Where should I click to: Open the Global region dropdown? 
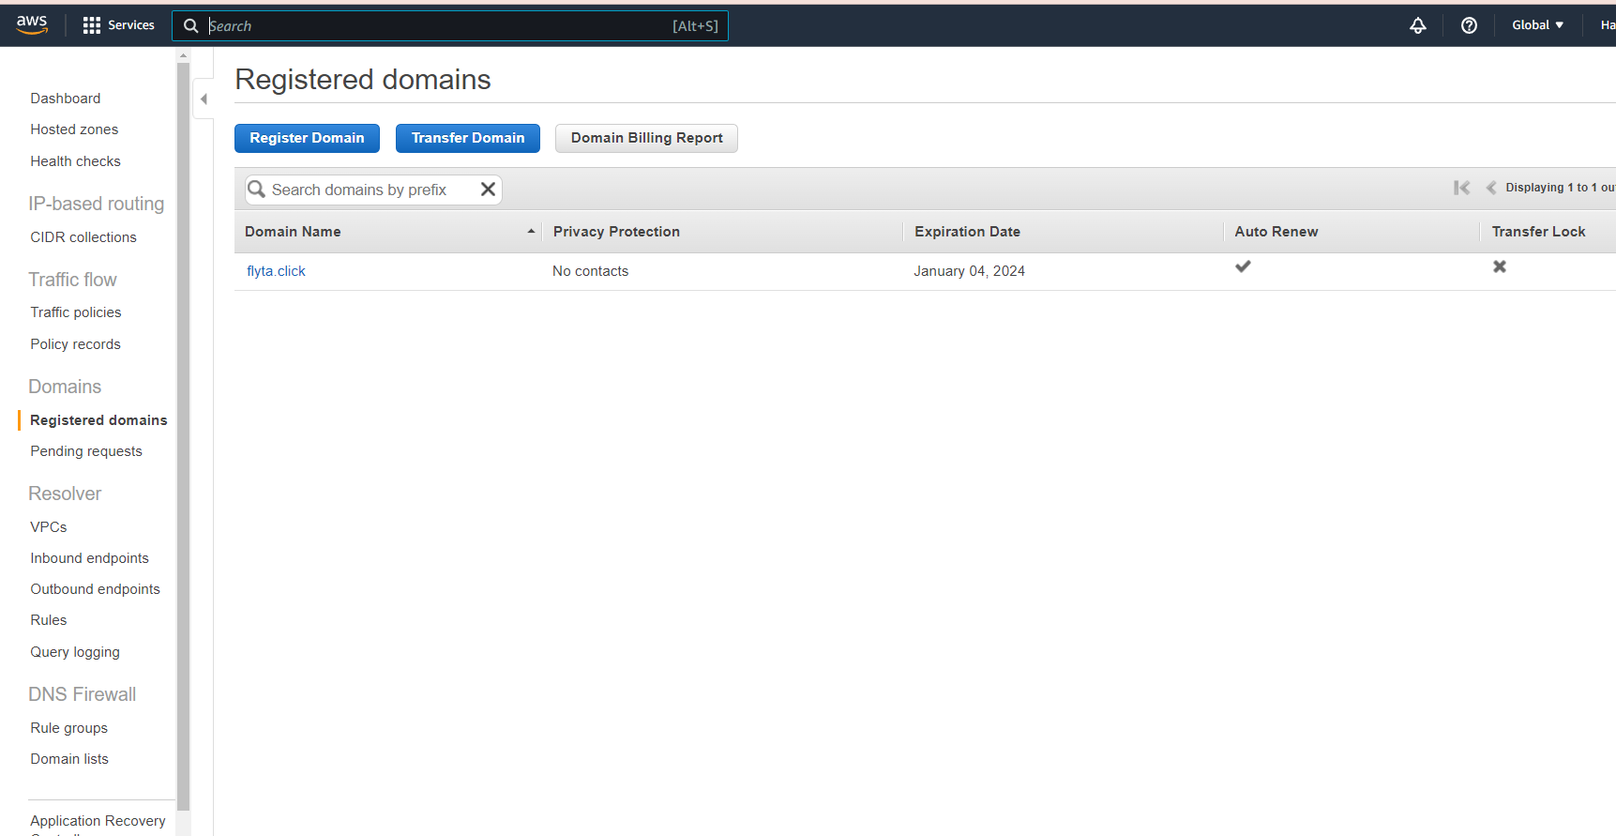(1537, 25)
